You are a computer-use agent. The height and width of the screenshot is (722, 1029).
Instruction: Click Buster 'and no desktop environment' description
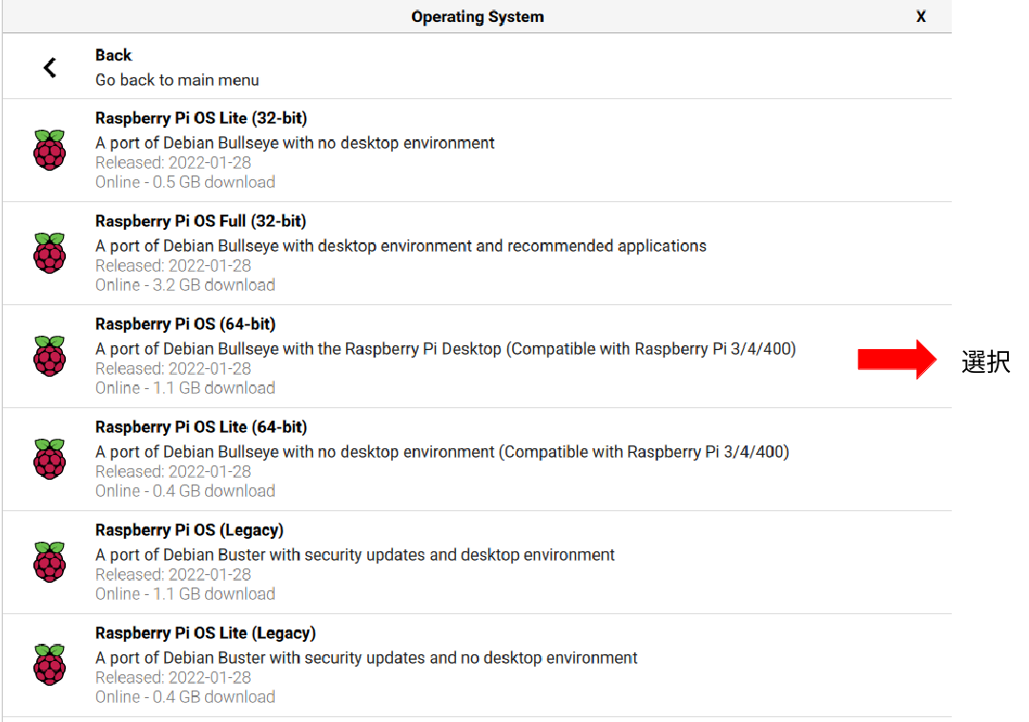366,658
